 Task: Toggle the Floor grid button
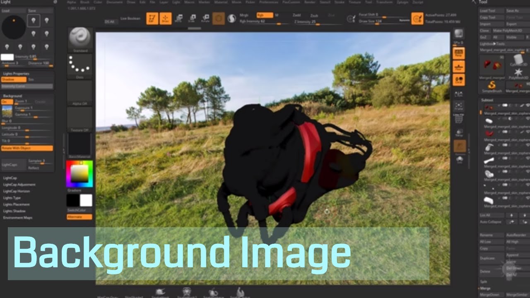click(458, 67)
